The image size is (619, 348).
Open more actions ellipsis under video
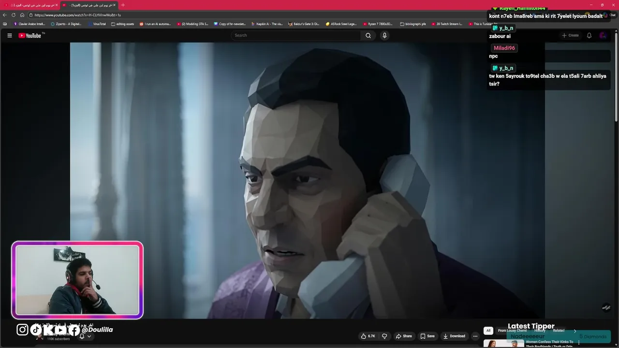(x=475, y=336)
